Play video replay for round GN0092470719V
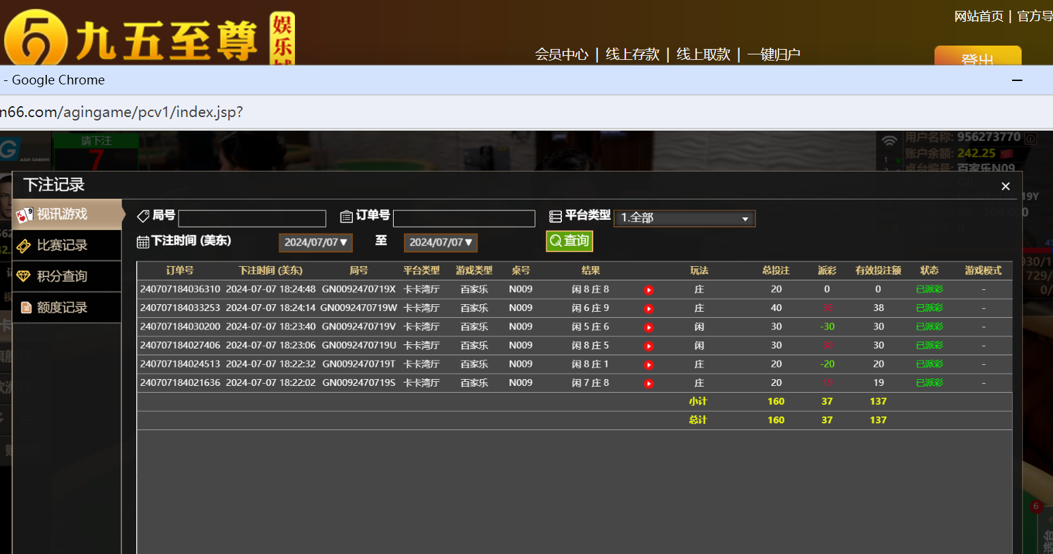1053x554 pixels. point(648,327)
